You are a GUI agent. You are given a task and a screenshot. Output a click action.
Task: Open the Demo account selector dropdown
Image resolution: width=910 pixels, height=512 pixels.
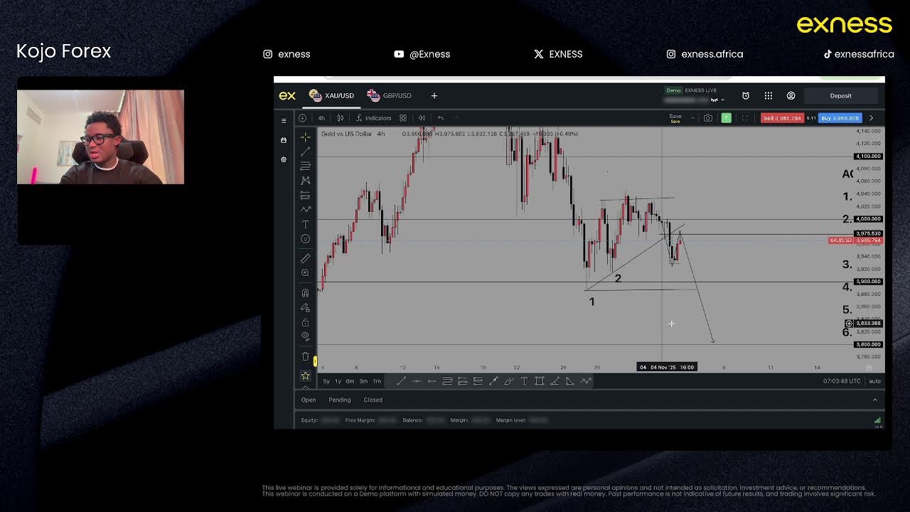[723, 100]
